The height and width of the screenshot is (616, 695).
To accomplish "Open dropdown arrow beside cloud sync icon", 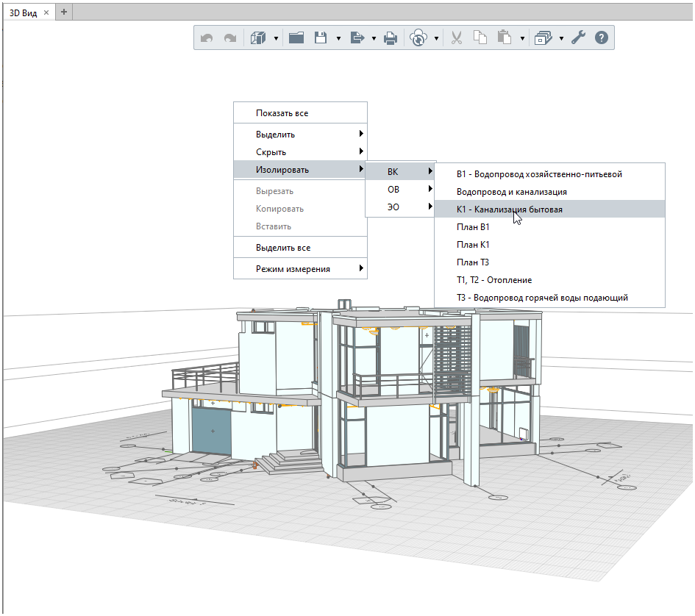I will (x=437, y=39).
